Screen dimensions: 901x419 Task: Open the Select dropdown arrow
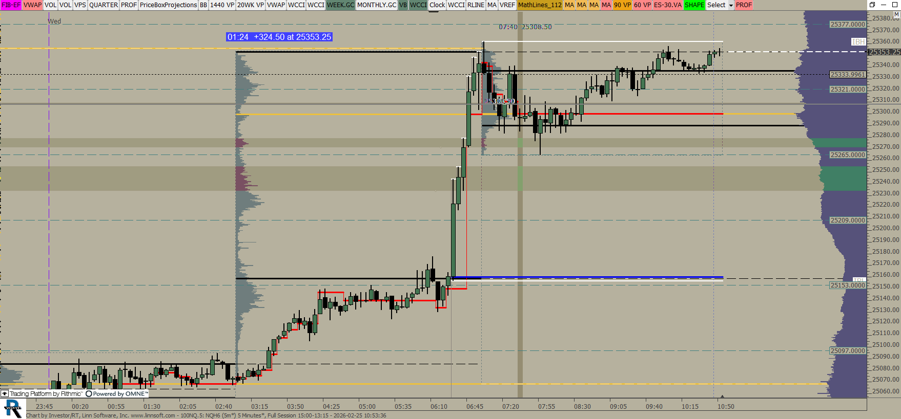click(731, 5)
